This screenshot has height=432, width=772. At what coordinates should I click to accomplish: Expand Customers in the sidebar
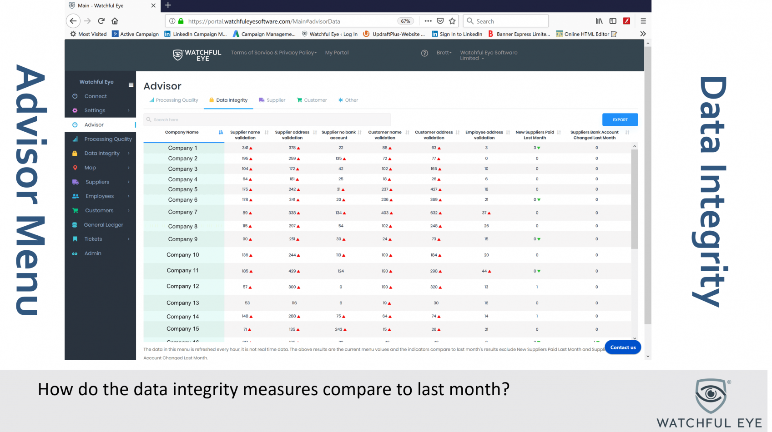click(x=100, y=211)
